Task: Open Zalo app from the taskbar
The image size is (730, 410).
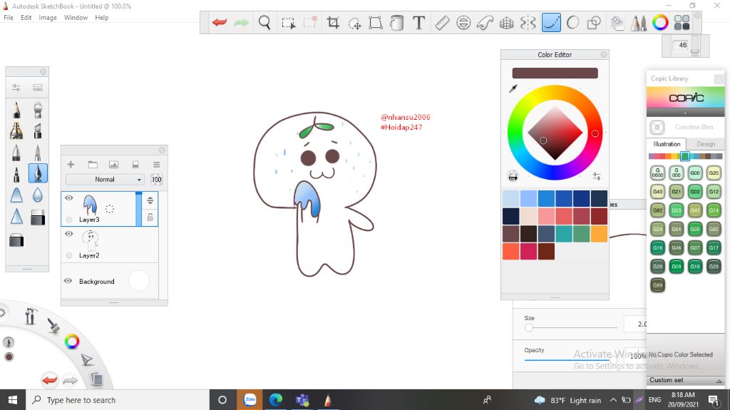Action: 250,400
